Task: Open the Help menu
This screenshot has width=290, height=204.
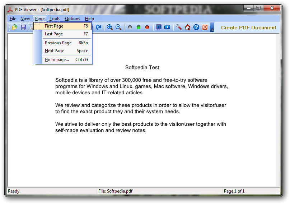Action: pos(89,19)
